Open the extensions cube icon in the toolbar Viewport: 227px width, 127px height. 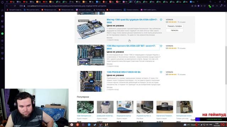tap(213, 6)
